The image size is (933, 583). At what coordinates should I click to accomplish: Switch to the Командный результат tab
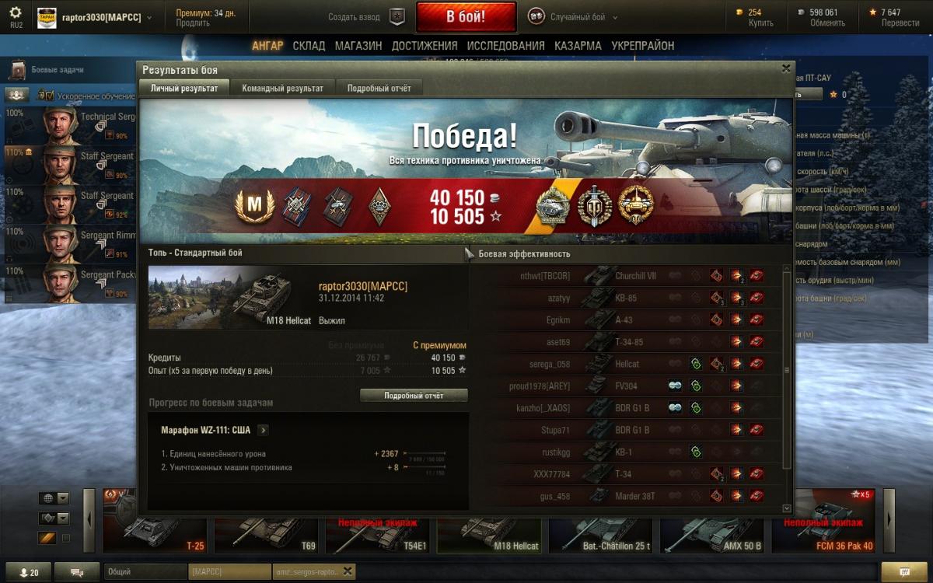(282, 89)
